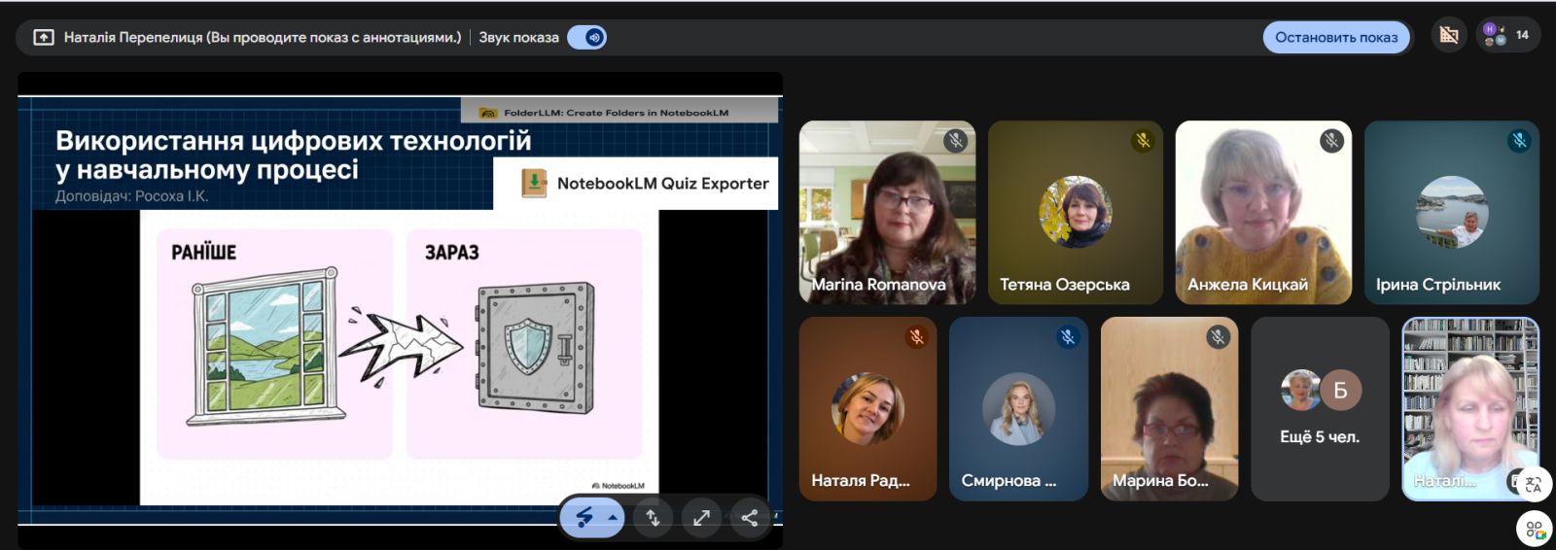1556x550 pixels.
Task: Open the participants list showing 14
Action: click(x=1507, y=35)
